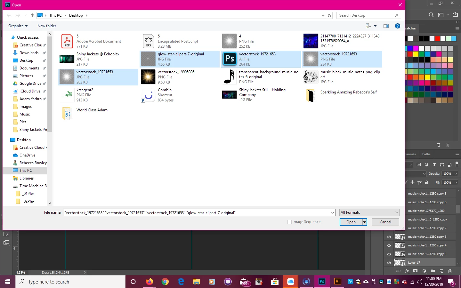Switch to the Paths tab

[x=426, y=154]
